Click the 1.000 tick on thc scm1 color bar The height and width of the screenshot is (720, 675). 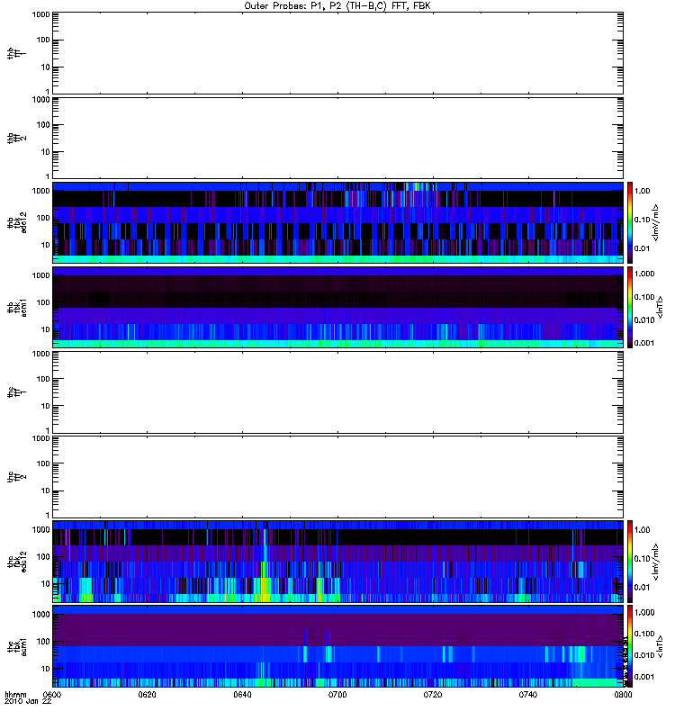[644, 613]
